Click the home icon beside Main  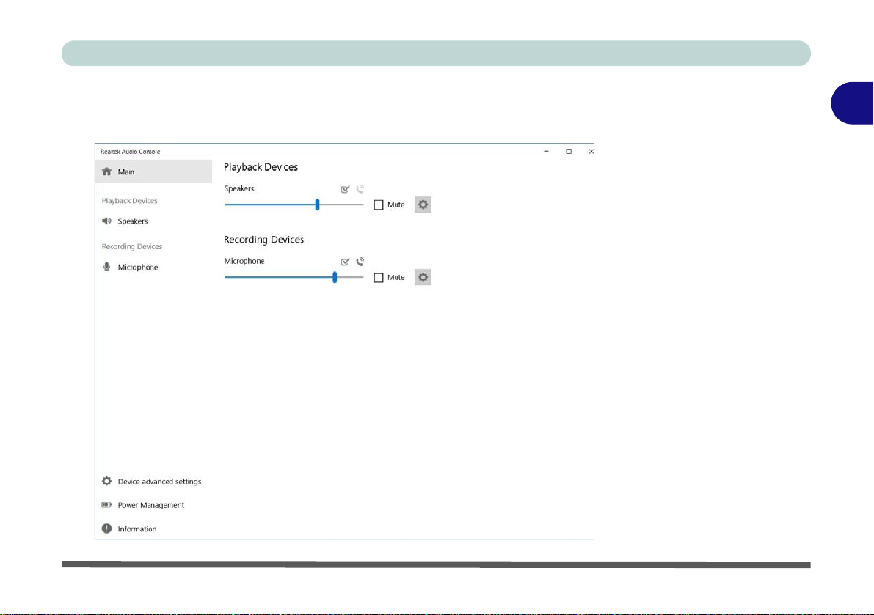[x=106, y=172]
